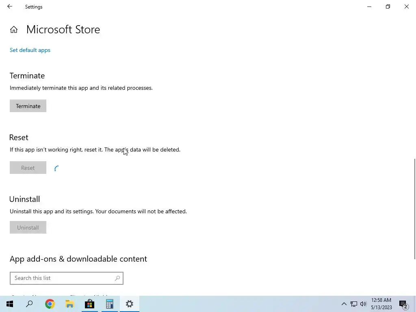Switch to Microsoft Store taskbar icon
The height and width of the screenshot is (312, 416).
pyautogui.click(x=90, y=304)
